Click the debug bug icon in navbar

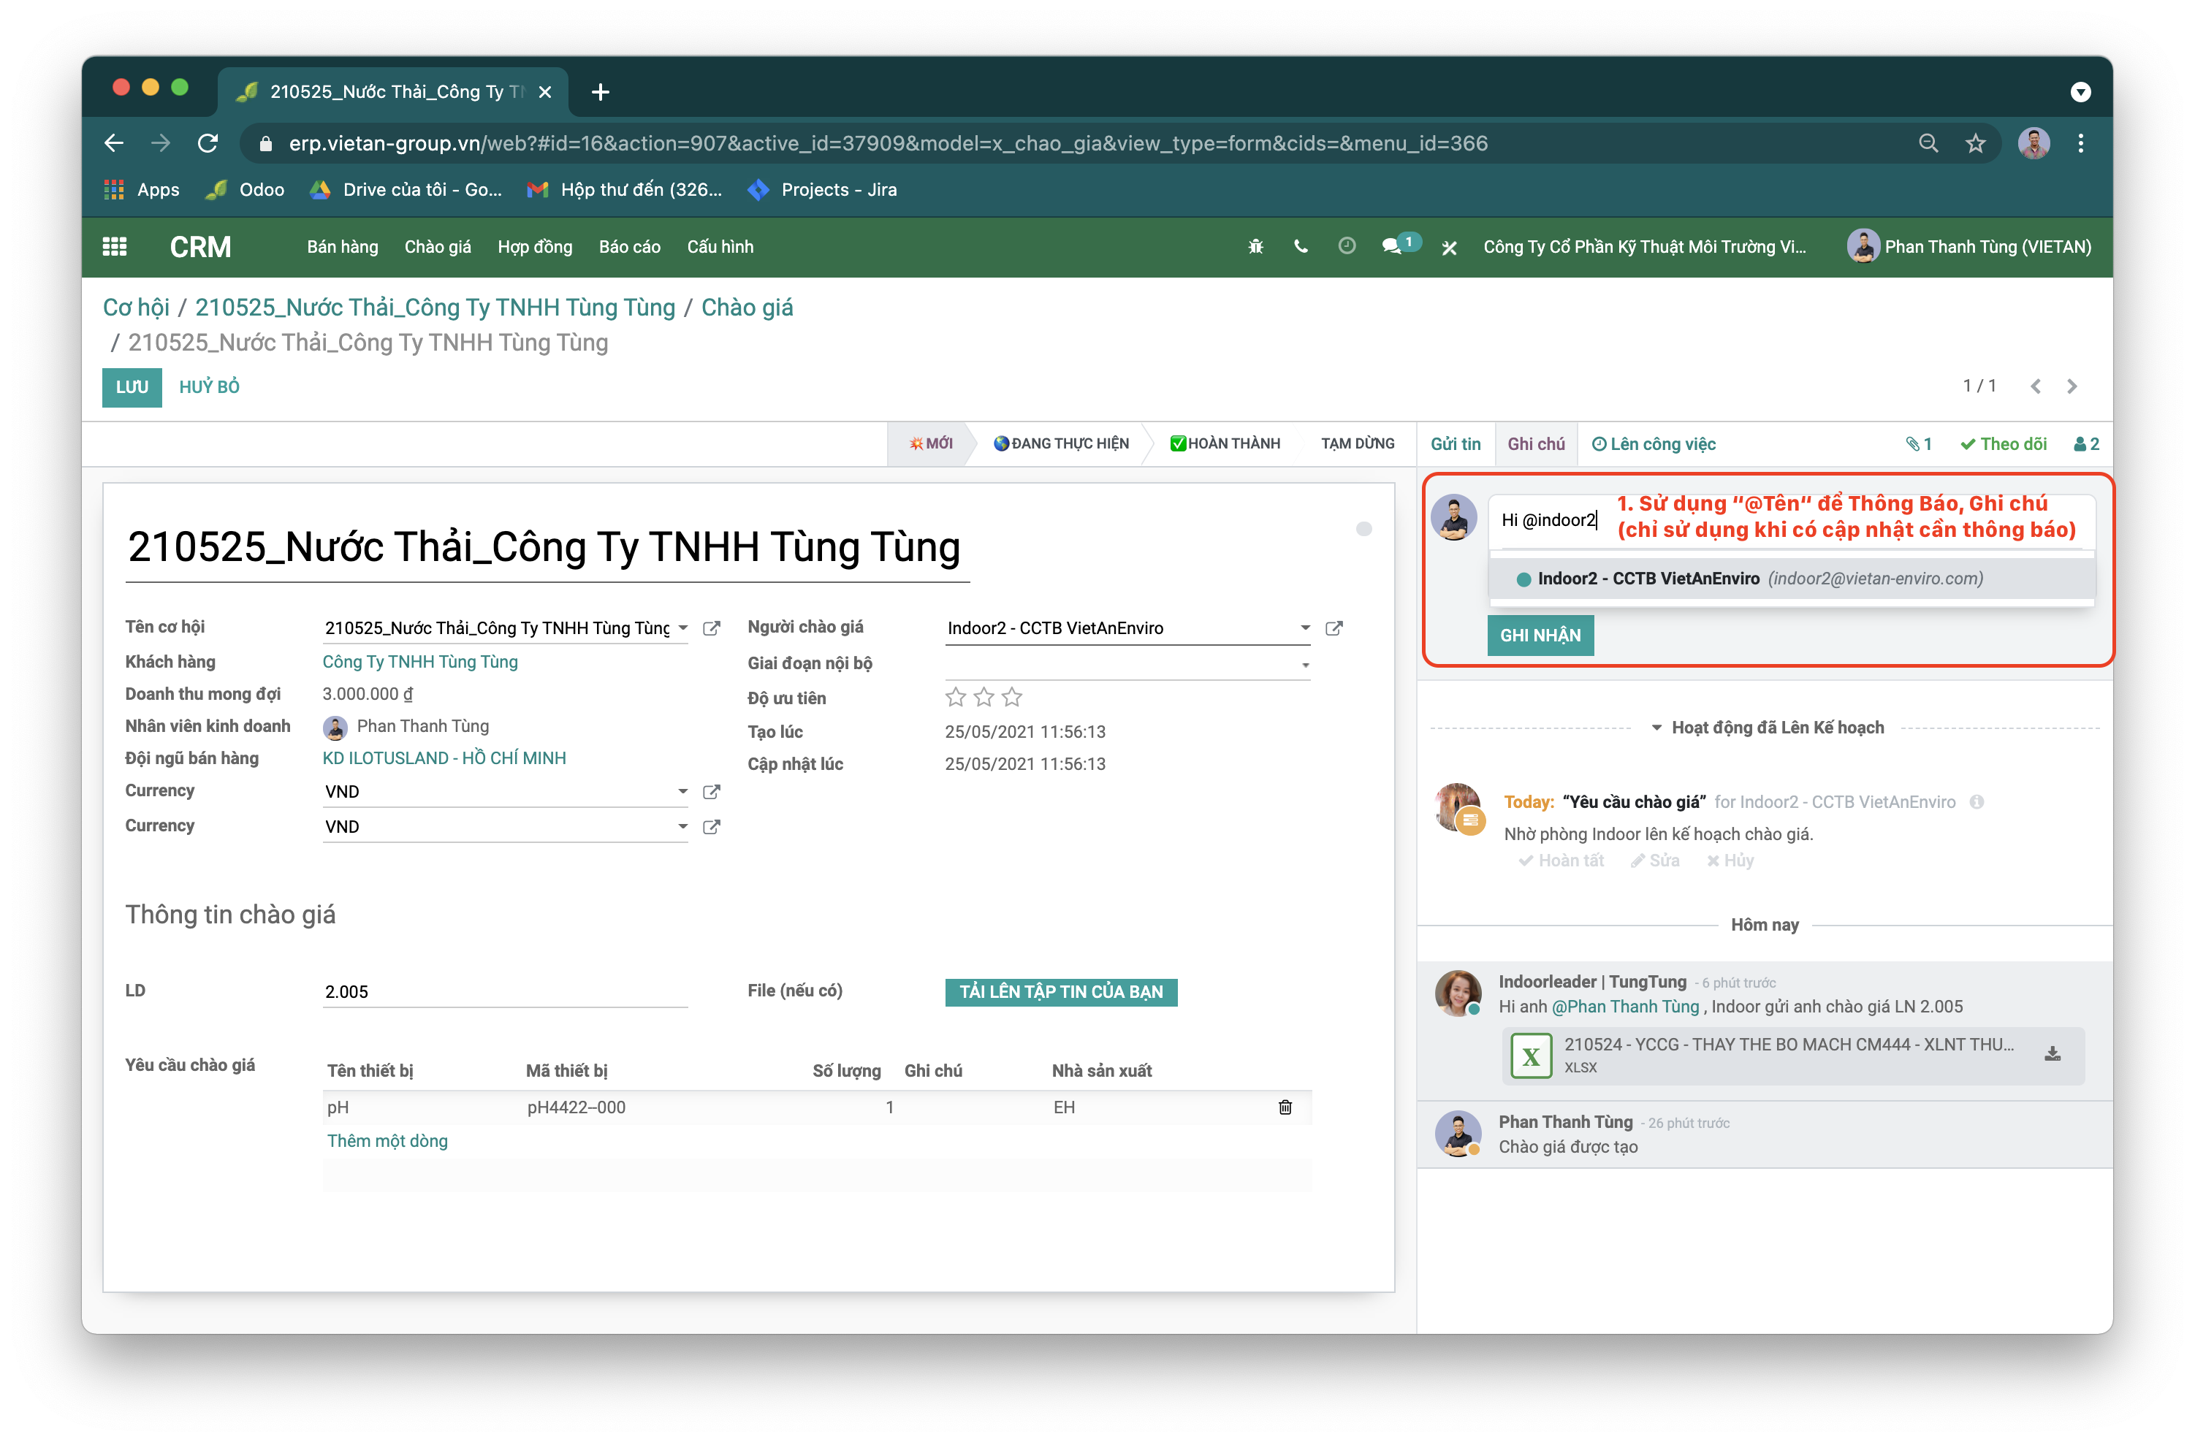click(x=1255, y=246)
